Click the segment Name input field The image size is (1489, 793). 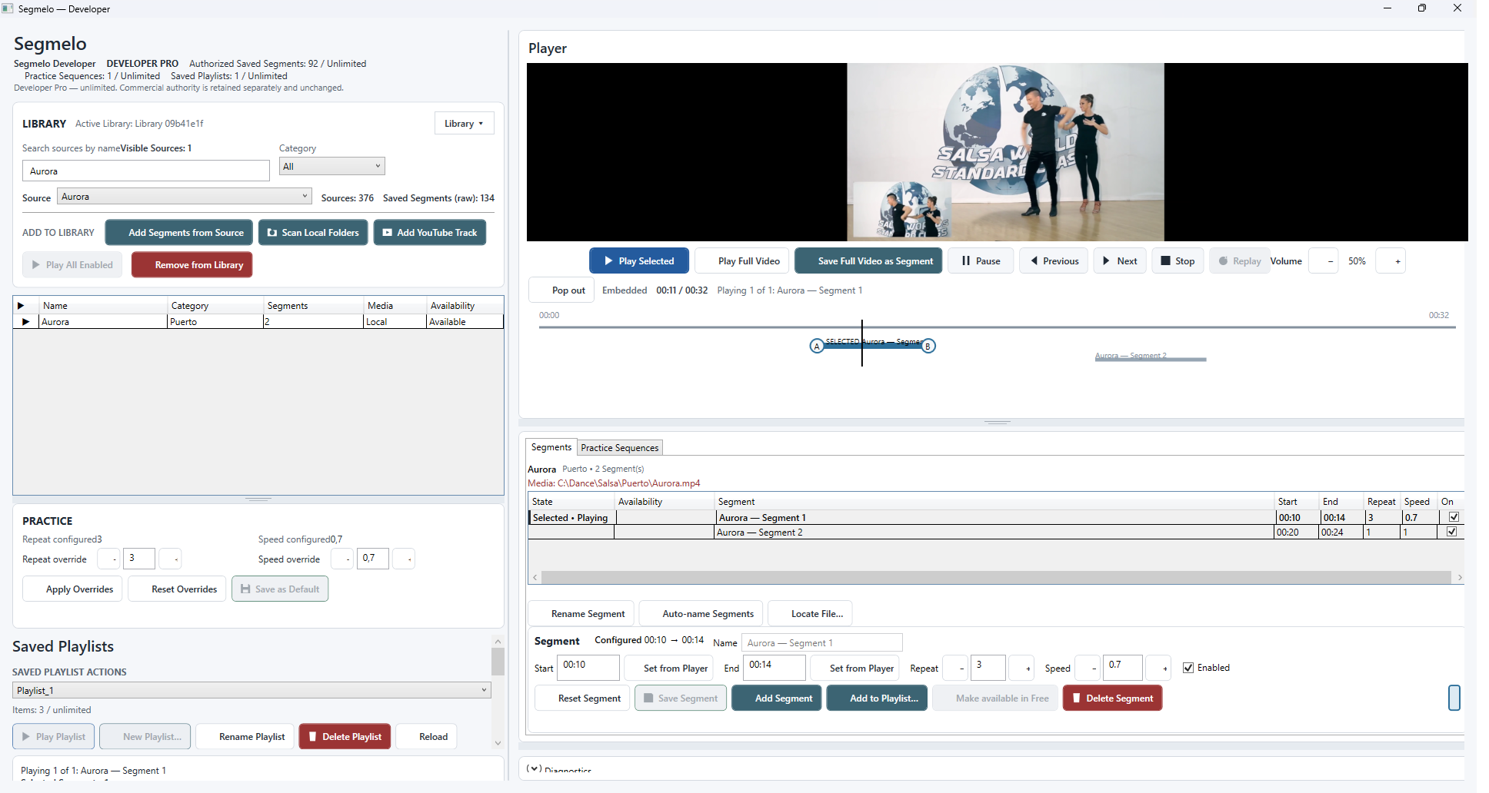coord(821,643)
